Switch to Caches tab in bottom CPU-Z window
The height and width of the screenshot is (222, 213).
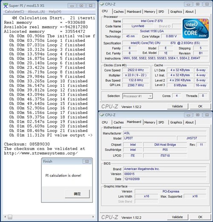point(118,122)
